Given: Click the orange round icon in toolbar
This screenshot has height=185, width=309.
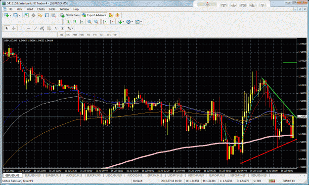Looking at the screenshot, I should click(x=118, y=15).
